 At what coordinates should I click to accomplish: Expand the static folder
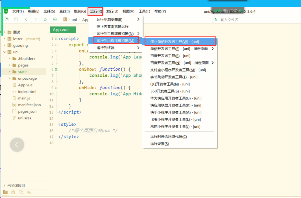[x=9, y=72]
